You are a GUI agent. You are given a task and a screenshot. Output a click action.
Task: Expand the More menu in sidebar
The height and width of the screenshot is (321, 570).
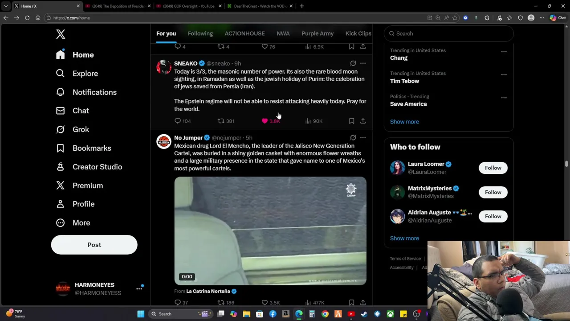[73, 222]
